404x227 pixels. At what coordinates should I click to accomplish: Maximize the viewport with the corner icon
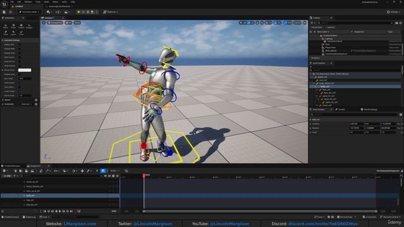coord(304,23)
